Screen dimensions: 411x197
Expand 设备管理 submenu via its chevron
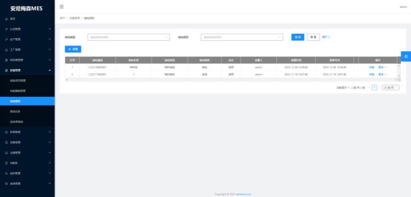(x=50, y=142)
